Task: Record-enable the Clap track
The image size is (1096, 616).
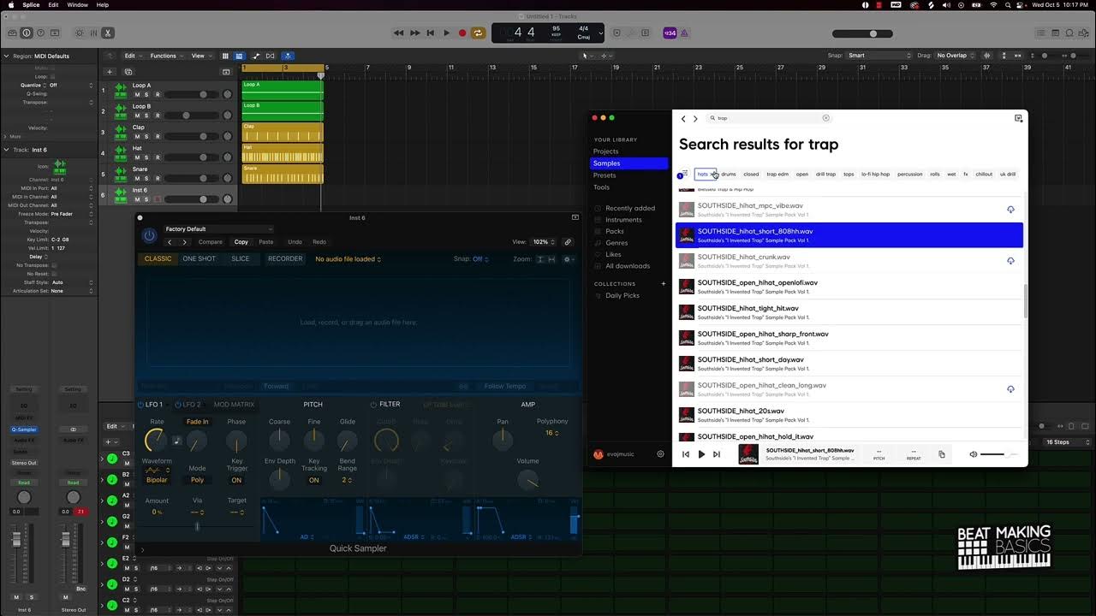Action: click(x=158, y=136)
